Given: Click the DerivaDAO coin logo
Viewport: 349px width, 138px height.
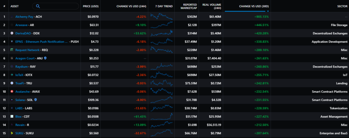Looking at the screenshot, I should click(12, 33).
